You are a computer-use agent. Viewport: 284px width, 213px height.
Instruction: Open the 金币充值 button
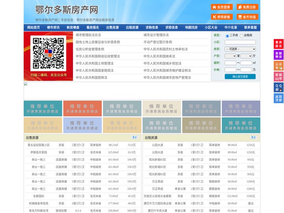[247, 17]
